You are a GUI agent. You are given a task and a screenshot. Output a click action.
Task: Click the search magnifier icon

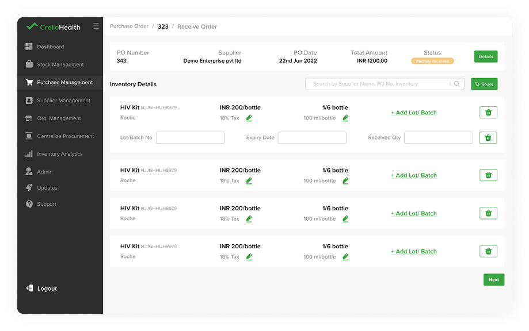pyautogui.click(x=457, y=84)
